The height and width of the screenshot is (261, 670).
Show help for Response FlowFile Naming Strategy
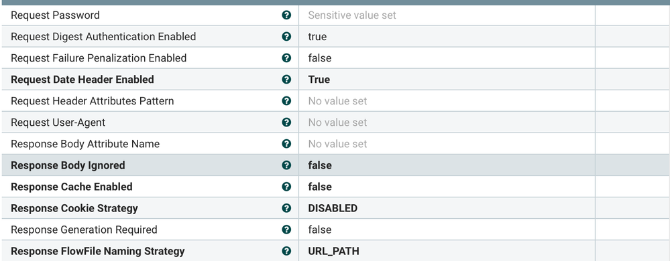(x=286, y=251)
